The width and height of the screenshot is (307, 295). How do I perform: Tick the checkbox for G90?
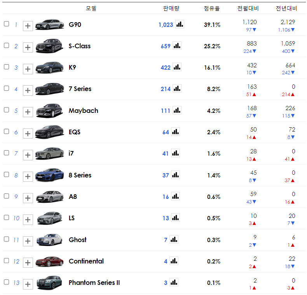[7, 24]
